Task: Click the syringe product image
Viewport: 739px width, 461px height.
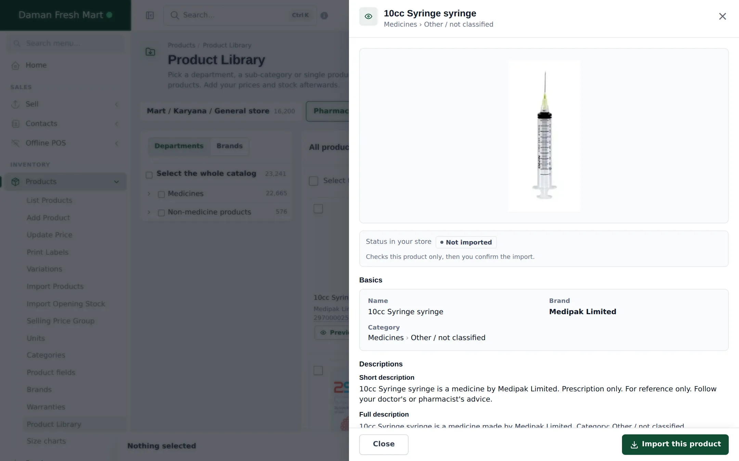Action: coord(544,136)
